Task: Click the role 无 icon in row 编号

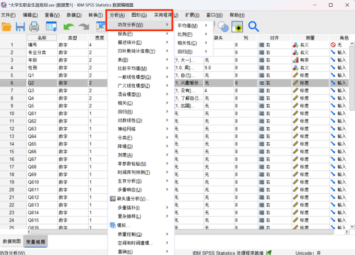Action: click(333, 45)
